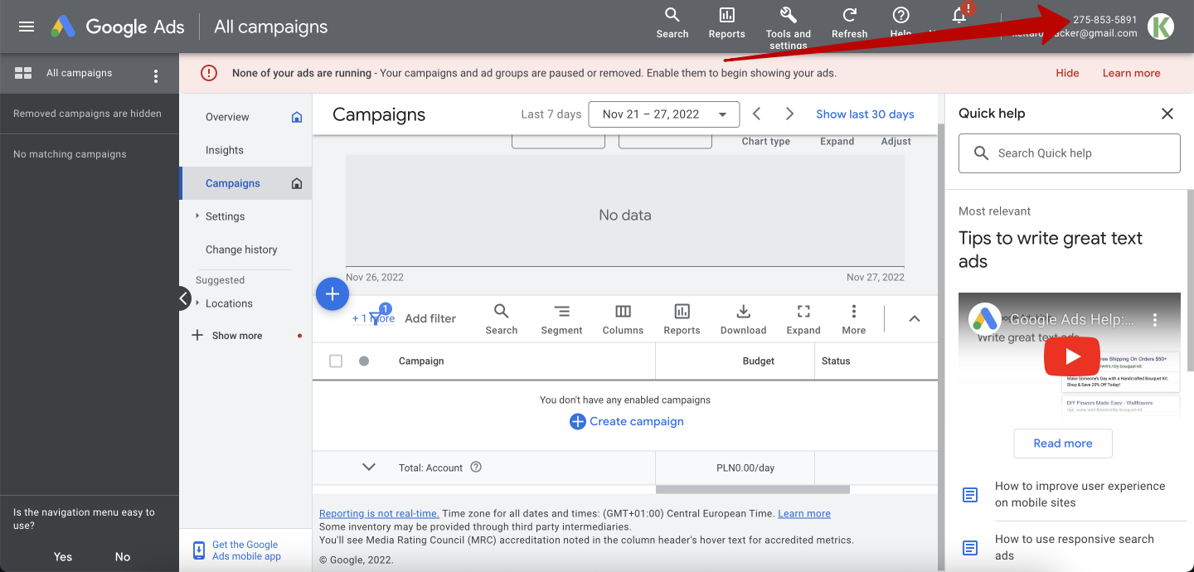Open All campaigns grid view icon
Viewport: 1194px width, 572px height.
pyautogui.click(x=23, y=73)
